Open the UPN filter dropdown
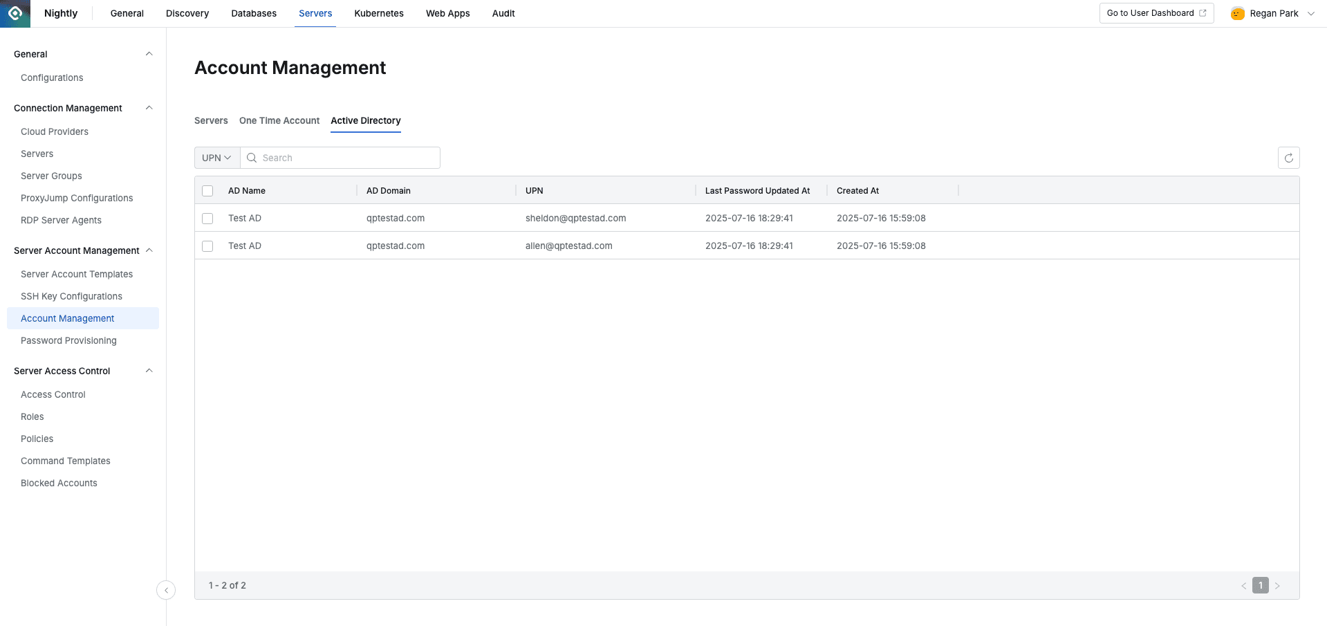This screenshot has height=626, width=1327. (x=216, y=158)
